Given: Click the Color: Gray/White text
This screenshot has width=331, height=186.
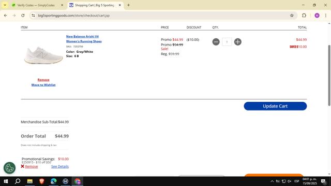Looking at the screenshot, I should (80, 52).
